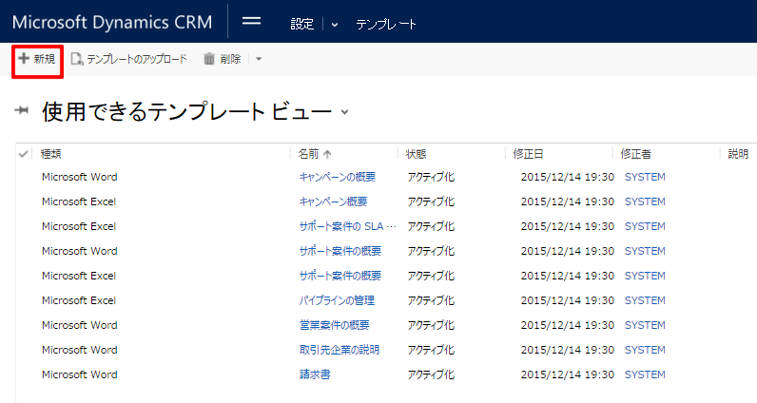Click SYSTEM in the 請求書 row
Viewport: 757px width, 403px height.
click(x=645, y=374)
